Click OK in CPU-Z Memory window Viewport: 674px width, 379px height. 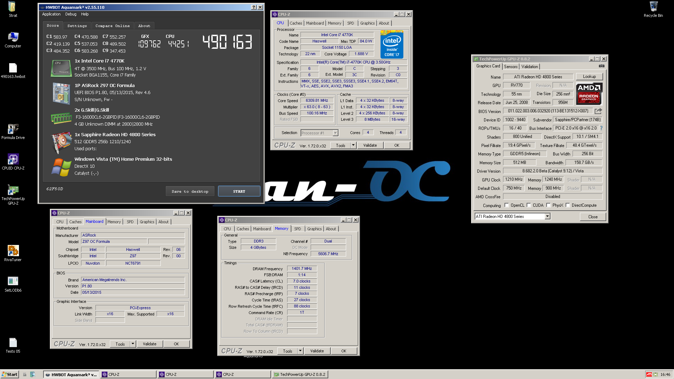(344, 351)
